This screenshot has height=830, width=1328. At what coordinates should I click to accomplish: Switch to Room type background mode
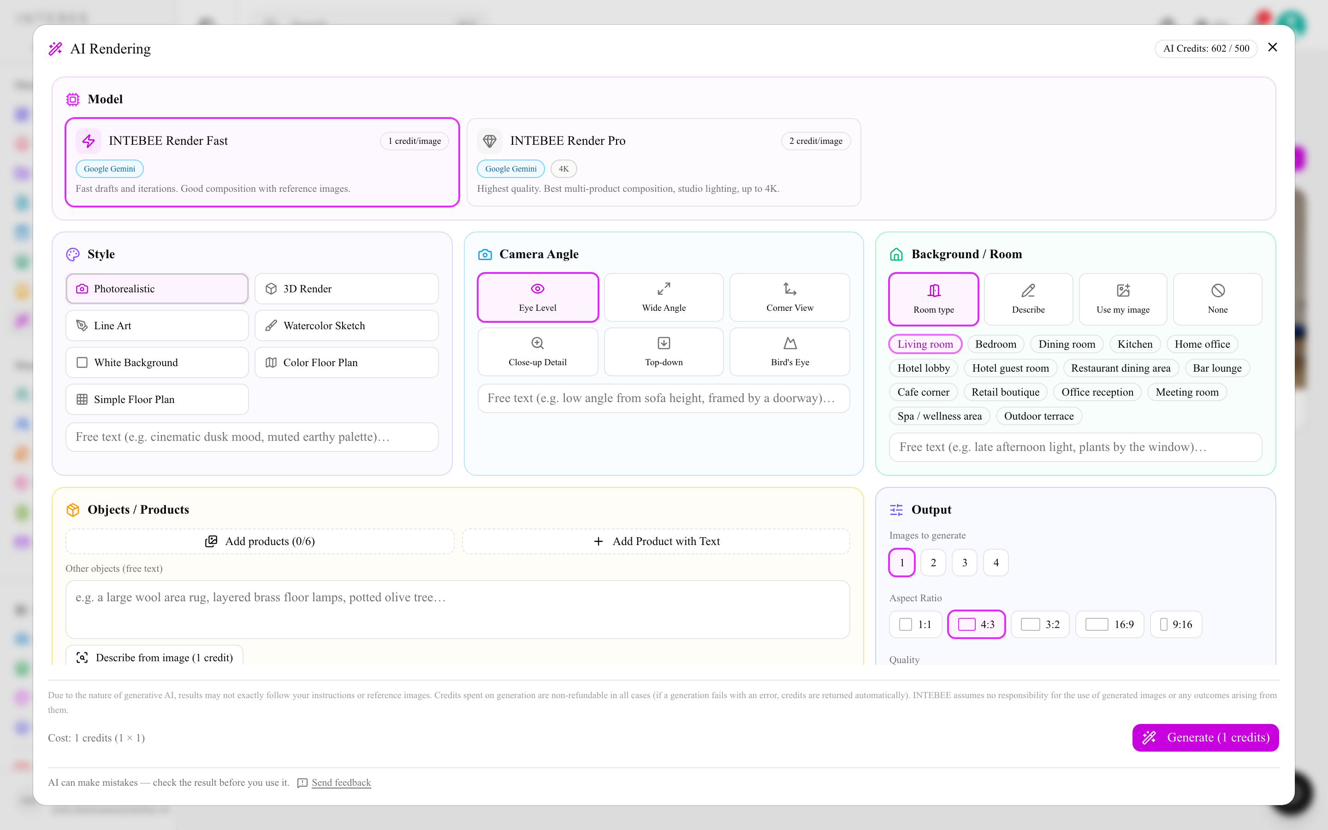coord(933,299)
